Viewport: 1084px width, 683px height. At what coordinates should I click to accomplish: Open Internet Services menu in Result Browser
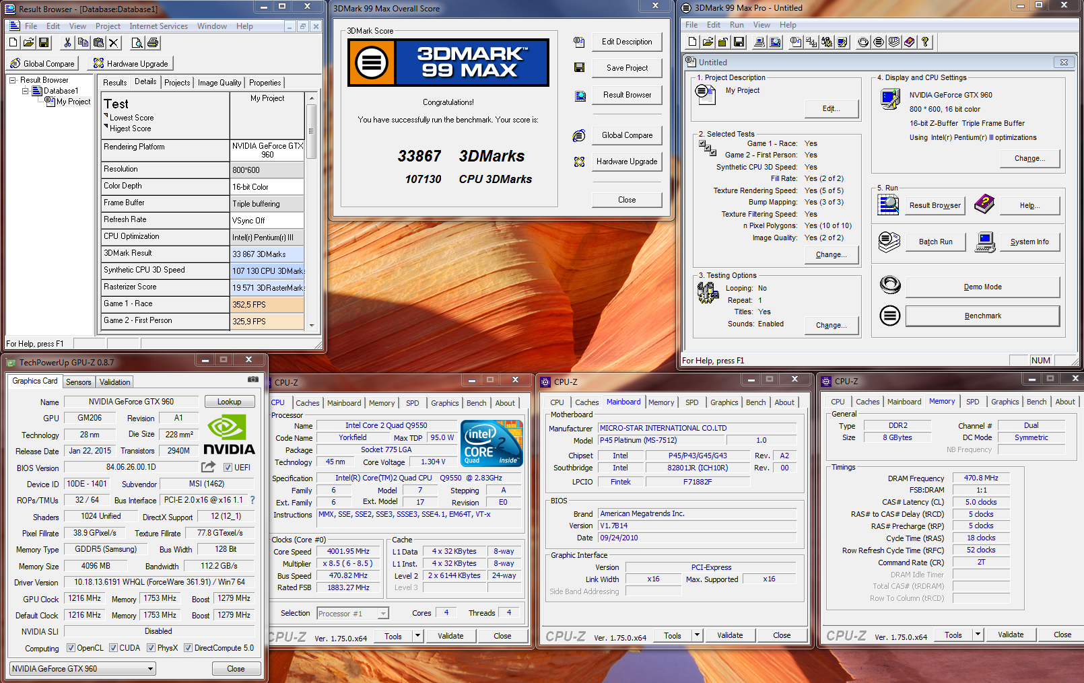point(159,26)
